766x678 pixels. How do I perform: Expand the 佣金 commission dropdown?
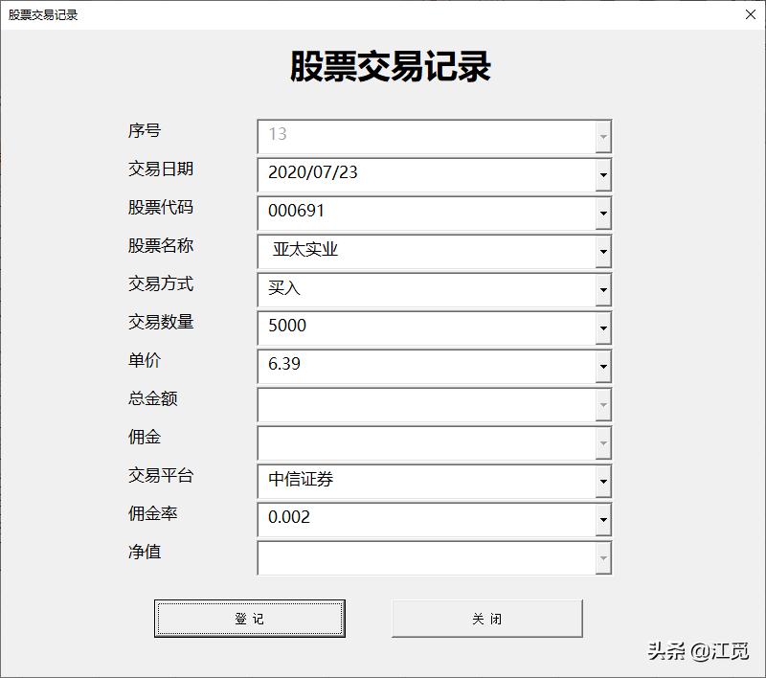pyautogui.click(x=603, y=442)
